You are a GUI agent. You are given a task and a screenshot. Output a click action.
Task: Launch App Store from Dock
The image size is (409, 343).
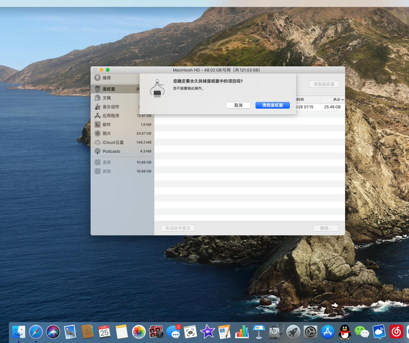point(328,332)
